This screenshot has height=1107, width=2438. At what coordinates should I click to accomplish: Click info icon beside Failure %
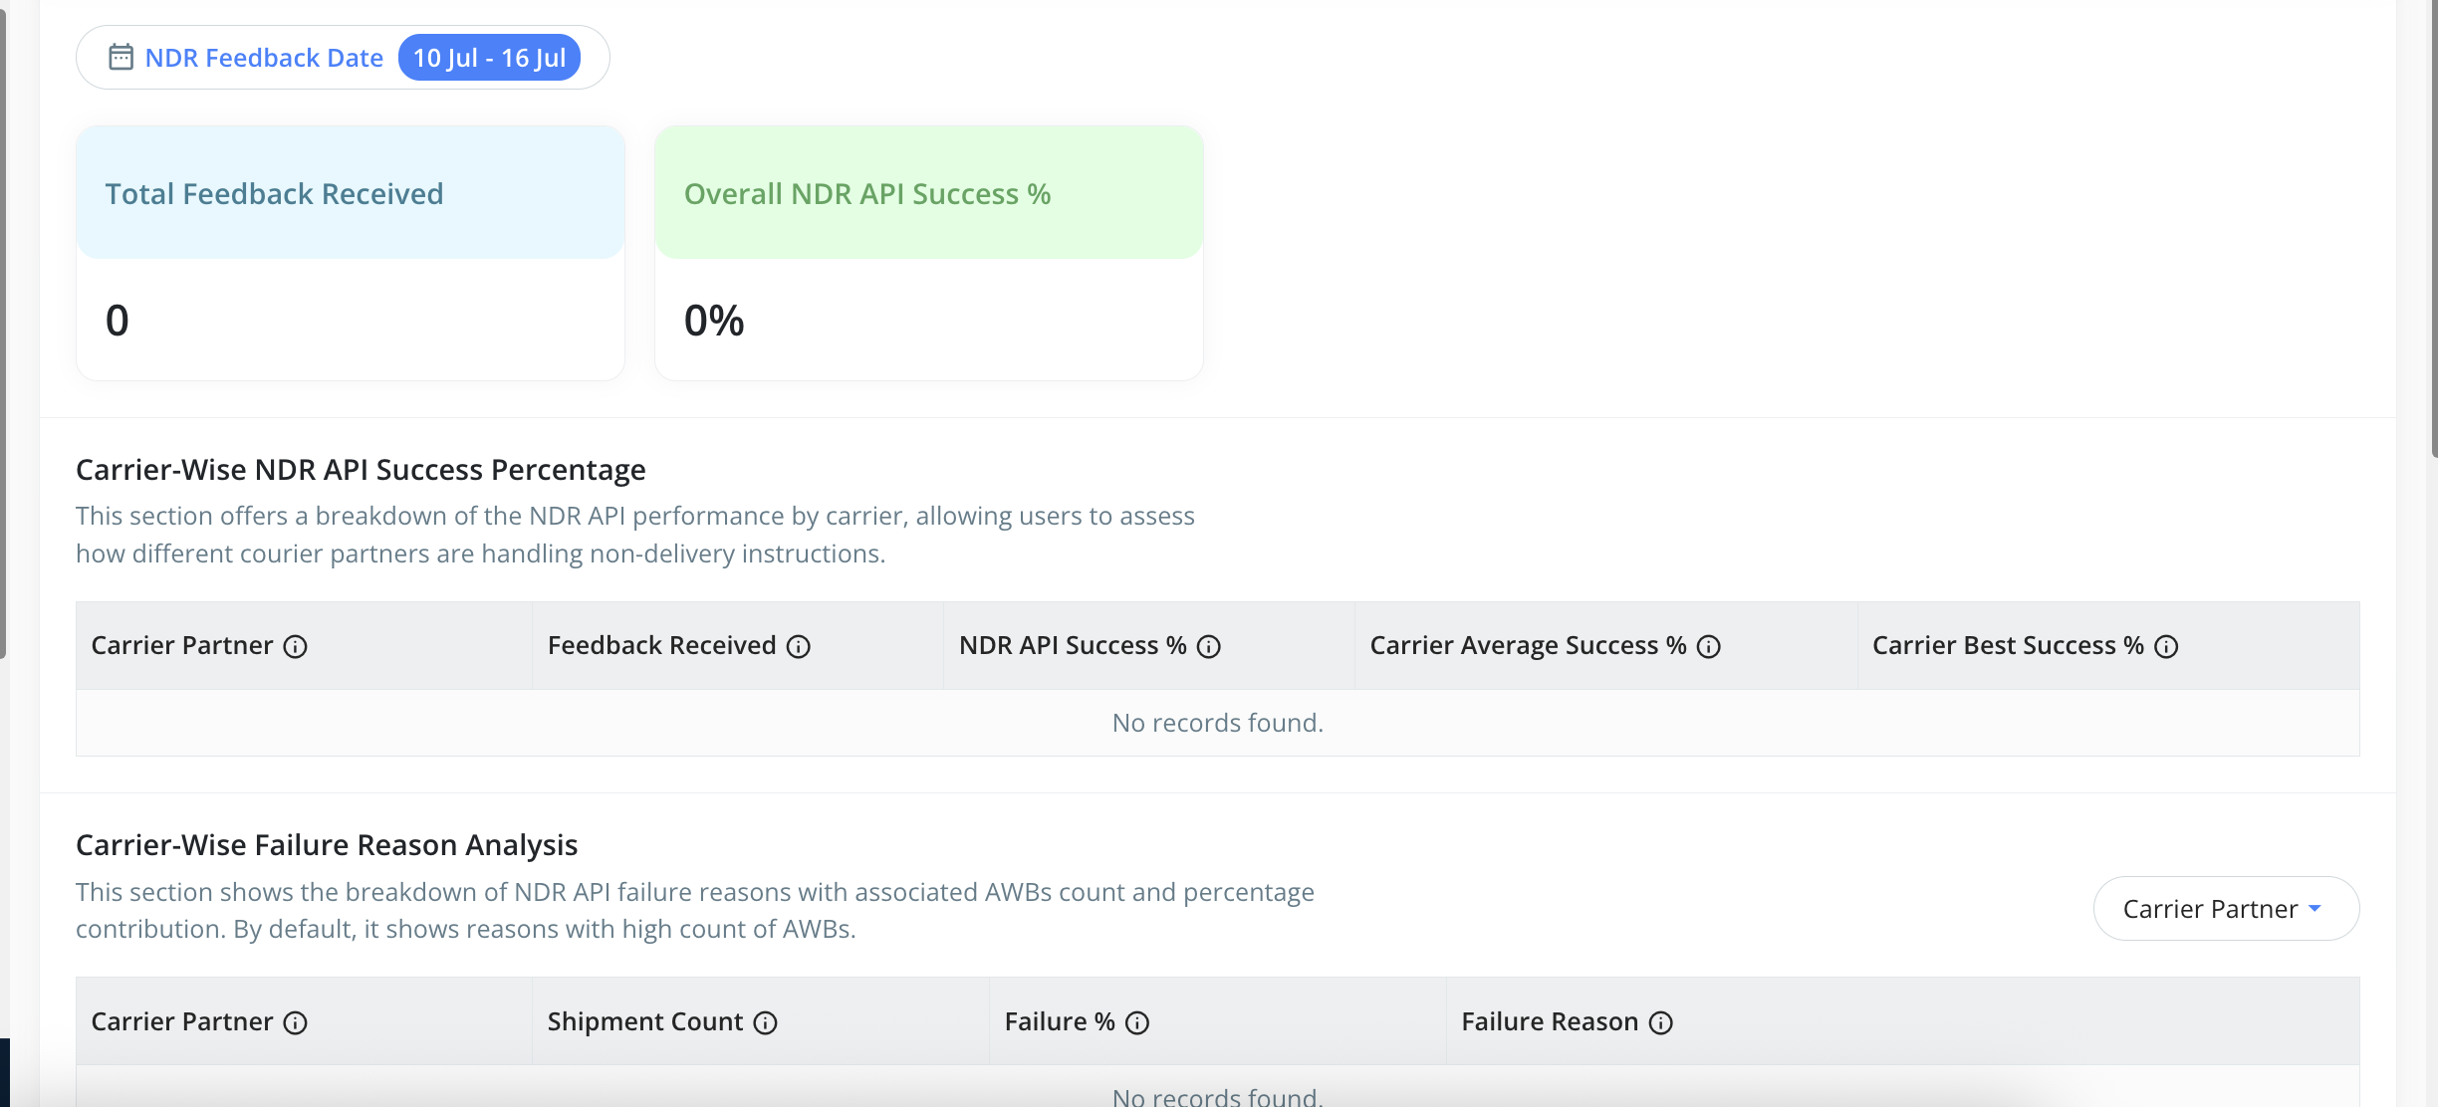click(1137, 1023)
